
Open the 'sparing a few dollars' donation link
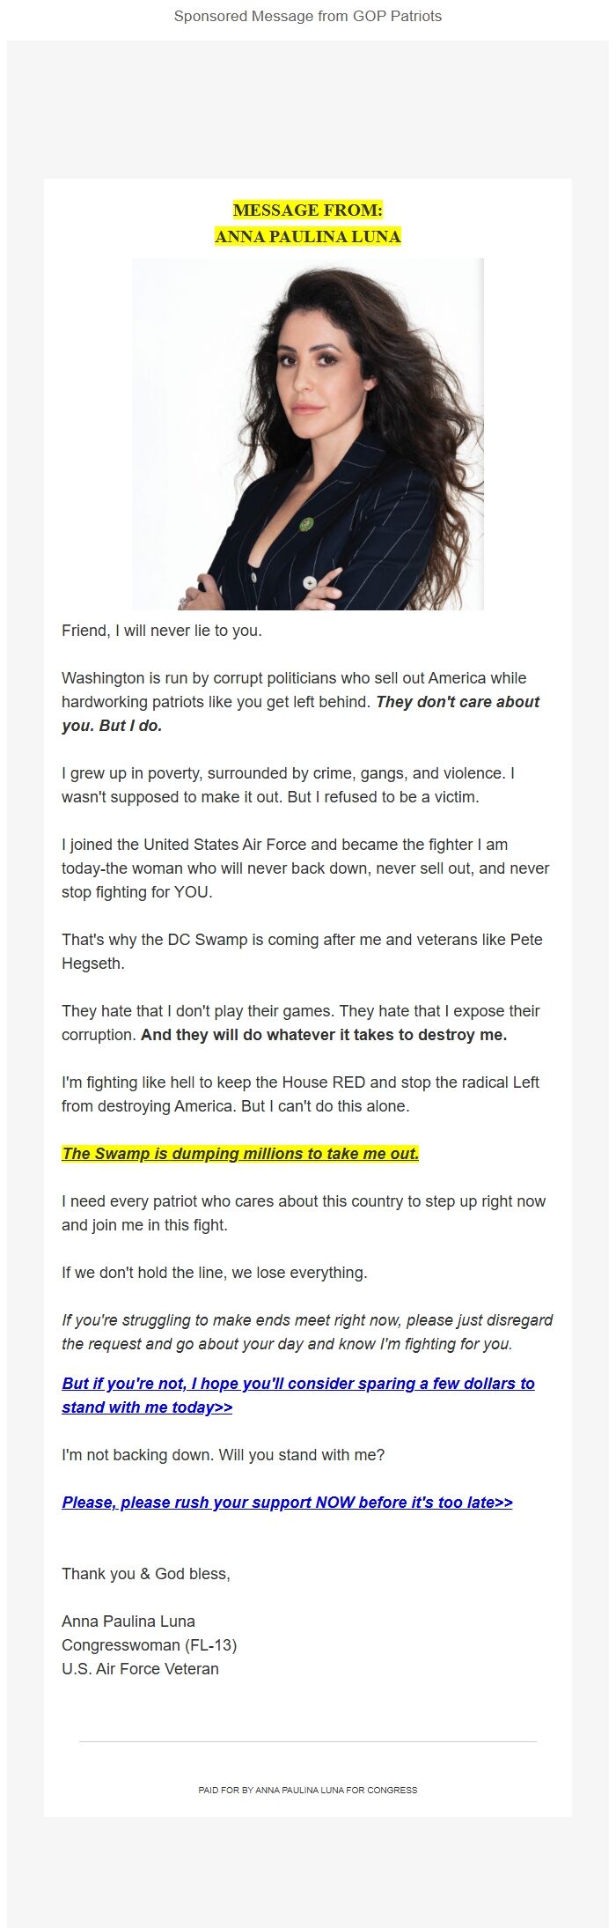(298, 1395)
